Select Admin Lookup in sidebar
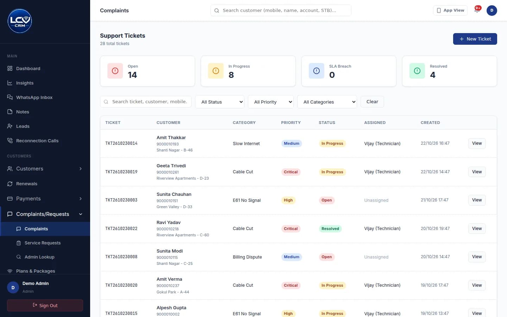This screenshot has height=317, width=507. pos(45,257)
